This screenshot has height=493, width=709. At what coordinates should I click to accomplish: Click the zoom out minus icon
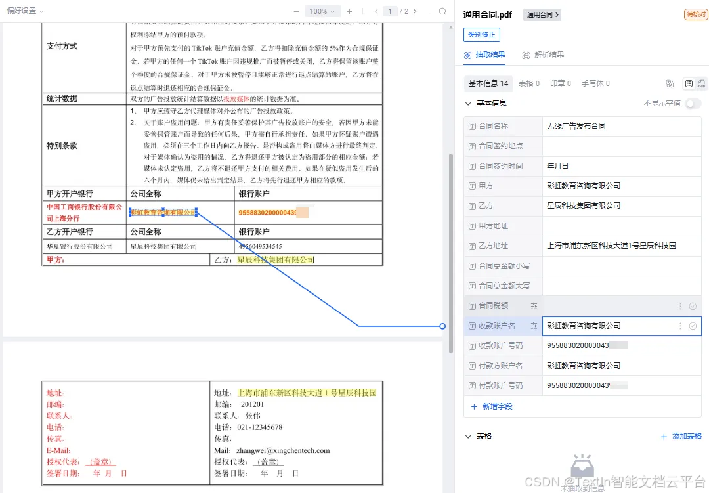tap(296, 11)
